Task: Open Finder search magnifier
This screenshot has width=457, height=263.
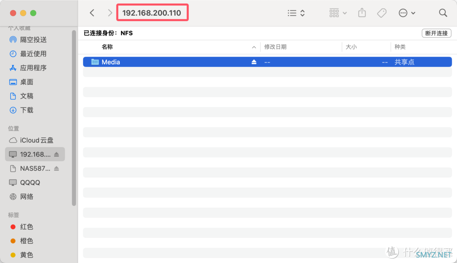Action: (443, 13)
